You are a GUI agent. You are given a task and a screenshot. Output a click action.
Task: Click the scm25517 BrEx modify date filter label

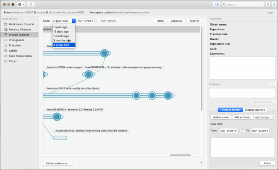pos(73,88)
